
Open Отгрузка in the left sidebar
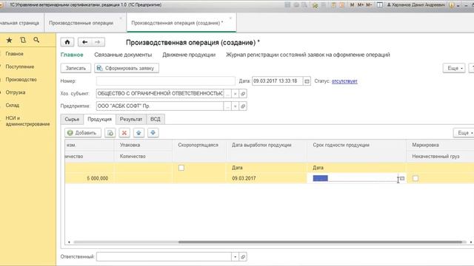(15, 92)
